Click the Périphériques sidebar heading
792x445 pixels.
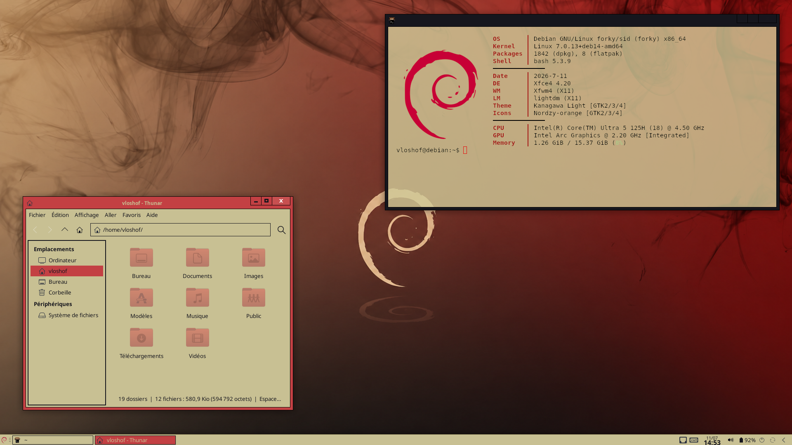(53, 304)
